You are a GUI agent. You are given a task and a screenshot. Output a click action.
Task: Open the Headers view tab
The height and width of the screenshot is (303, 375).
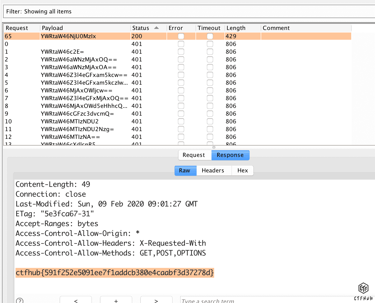(x=213, y=171)
